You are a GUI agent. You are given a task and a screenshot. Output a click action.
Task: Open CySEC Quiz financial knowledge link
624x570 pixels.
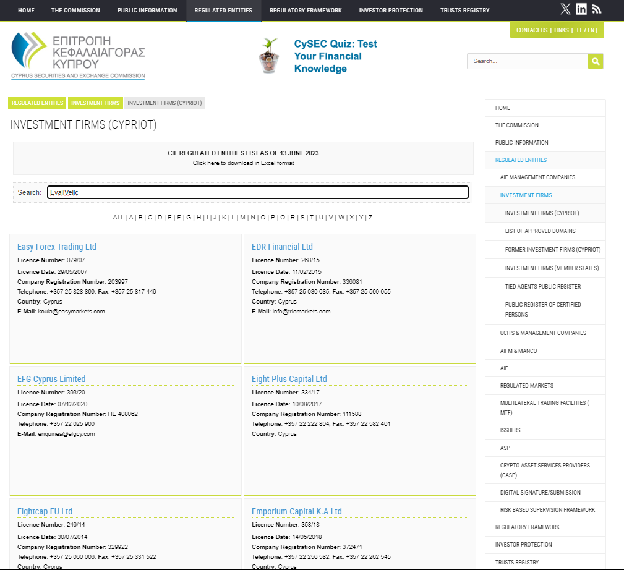coord(335,56)
